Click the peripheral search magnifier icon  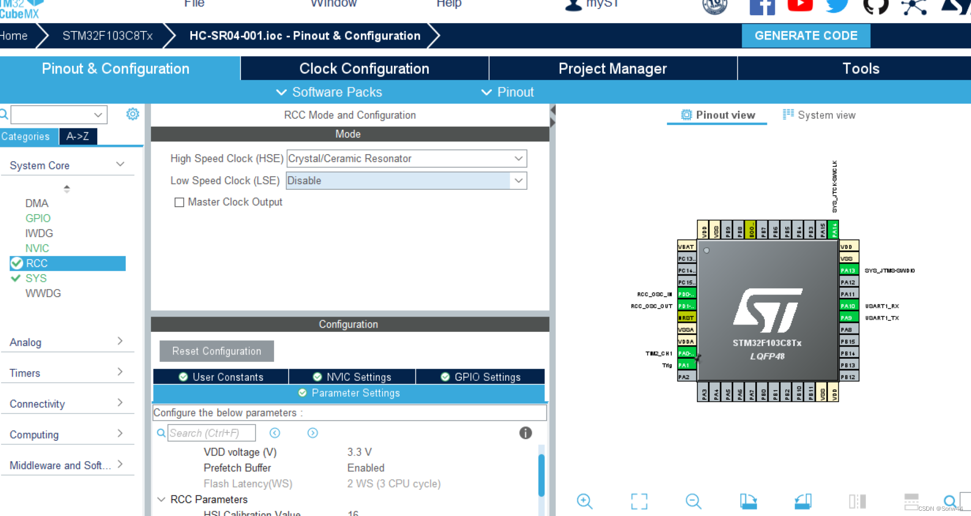point(4,114)
